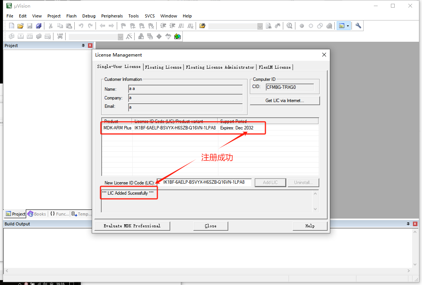
Task: Click the Build target icon
Action: pos(20,36)
